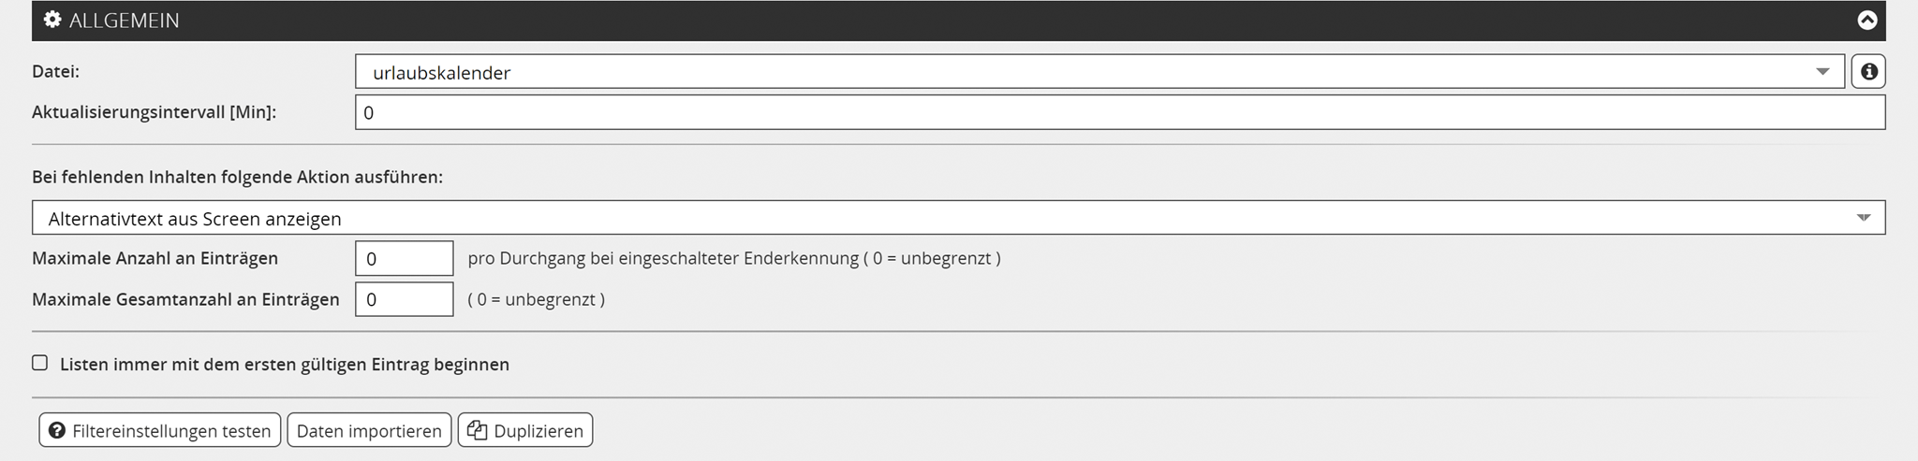The height and width of the screenshot is (461, 1918).
Task: Click the arrow of the urlaubskalender dropdown
Action: [x=1822, y=72]
